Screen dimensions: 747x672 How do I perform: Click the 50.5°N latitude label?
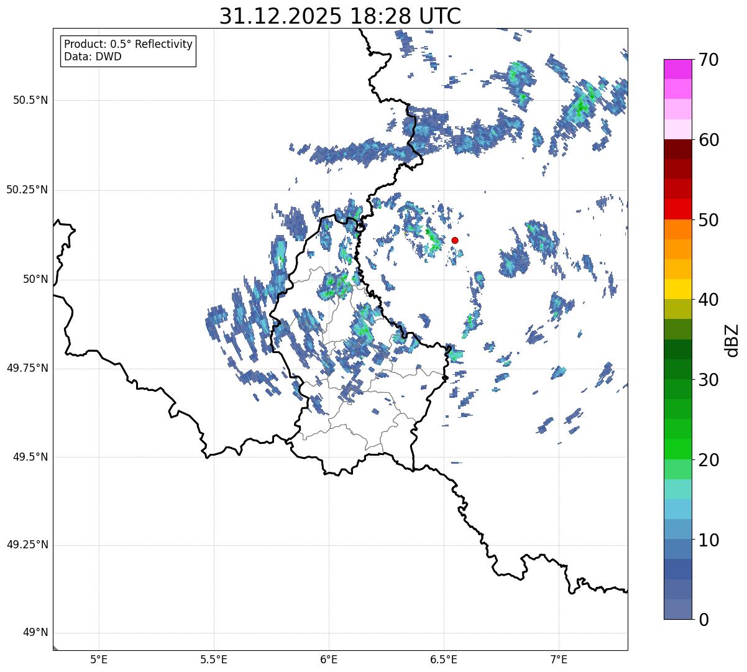30,100
